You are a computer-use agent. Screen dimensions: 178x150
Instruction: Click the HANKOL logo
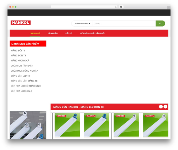[21, 23]
